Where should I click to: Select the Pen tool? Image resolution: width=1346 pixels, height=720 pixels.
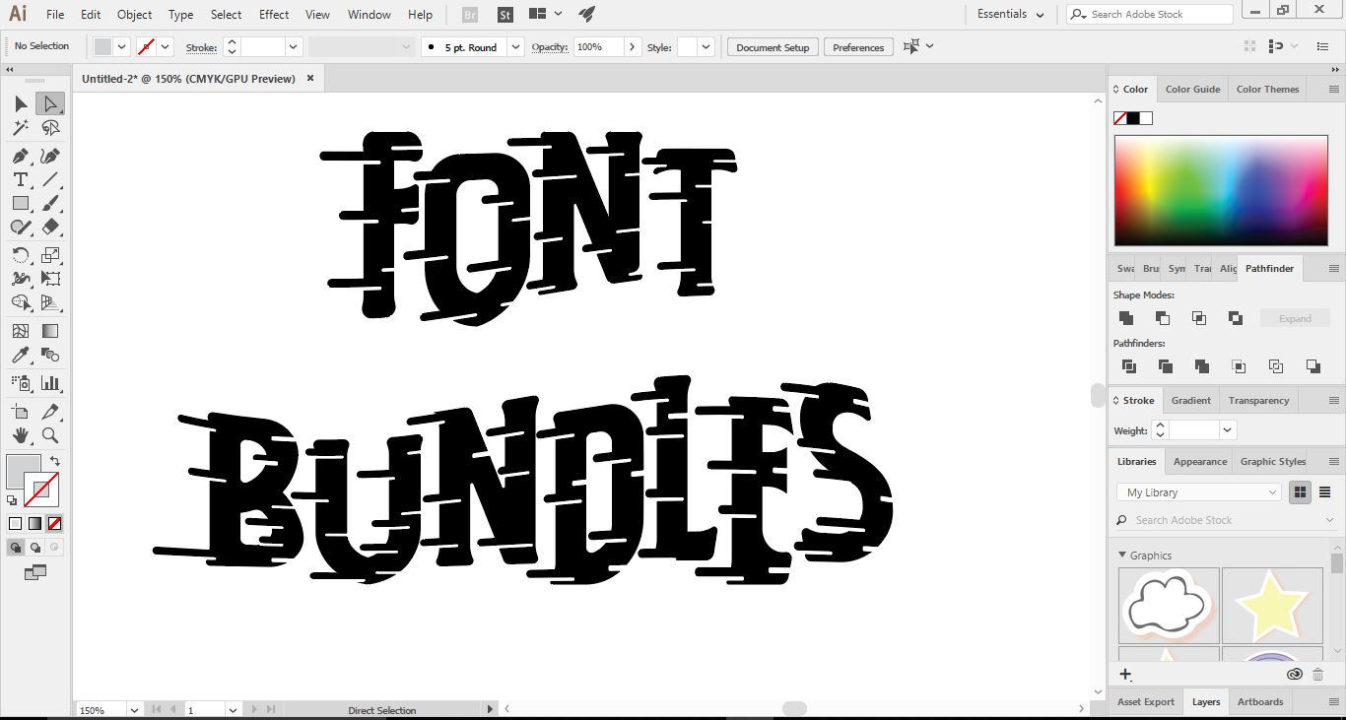21,156
